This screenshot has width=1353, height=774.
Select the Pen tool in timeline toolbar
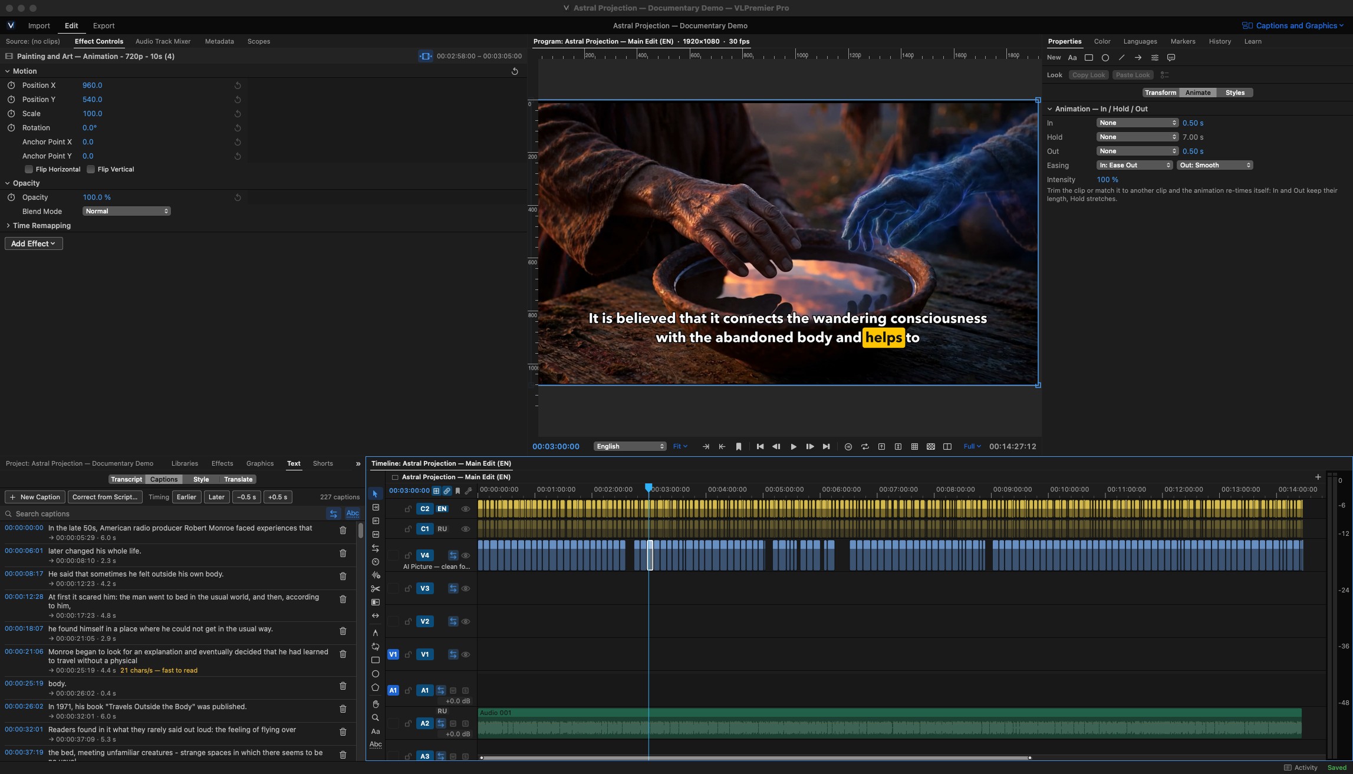pos(375,633)
